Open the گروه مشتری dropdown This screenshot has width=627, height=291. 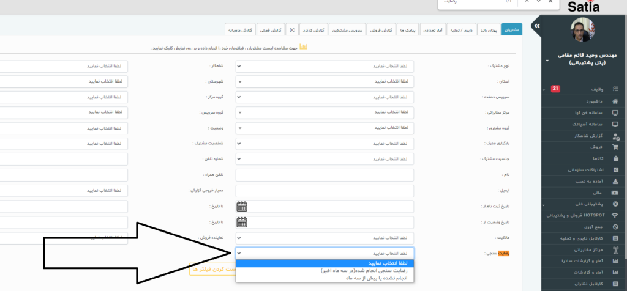[x=325, y=128]
